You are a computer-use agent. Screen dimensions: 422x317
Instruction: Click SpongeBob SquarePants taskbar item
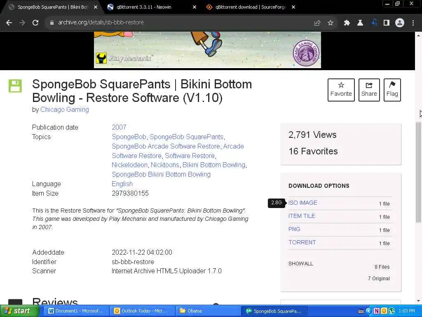[274, 311]
